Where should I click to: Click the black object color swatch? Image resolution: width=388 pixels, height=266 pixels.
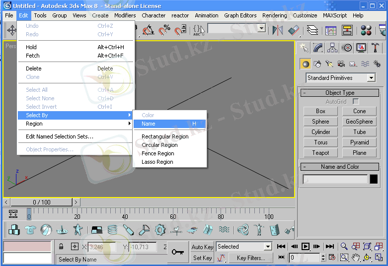click(374, 179)
